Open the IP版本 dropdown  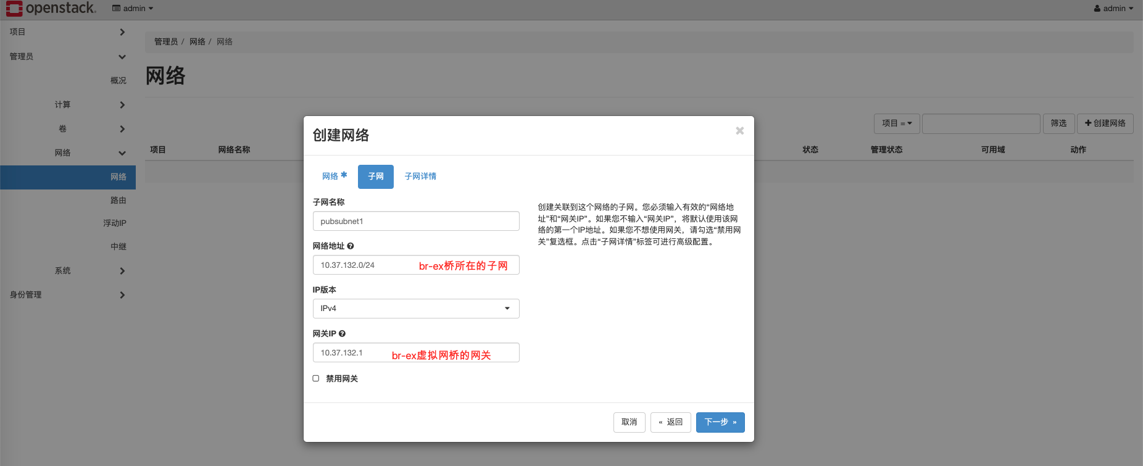pyautogui.click(x=416, y=309)
